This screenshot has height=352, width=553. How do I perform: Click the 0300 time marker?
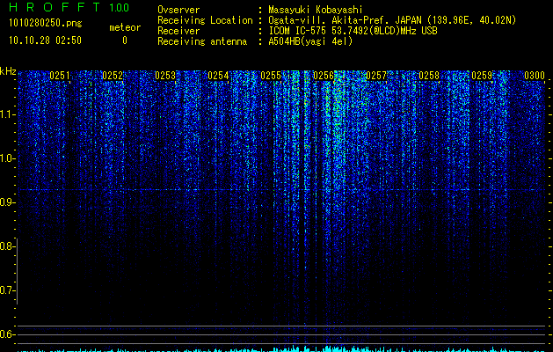tap(535, 76)
